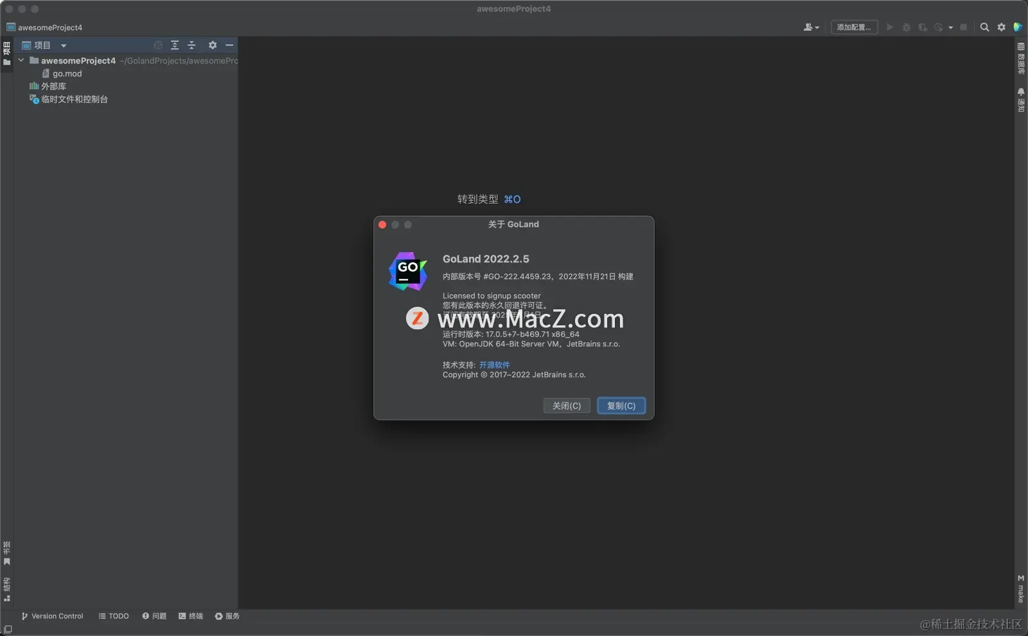Click the Run triangle icon in toolbar

point(890,27)
